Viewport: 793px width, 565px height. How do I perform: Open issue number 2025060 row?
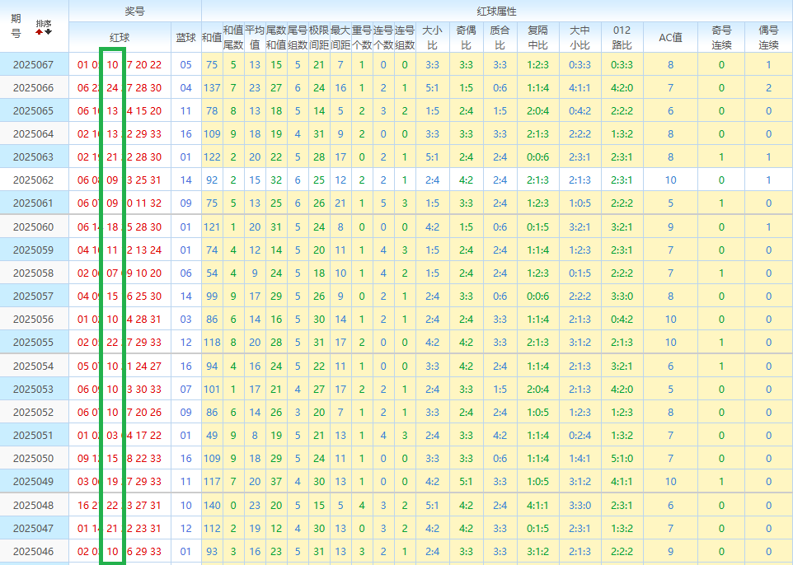coord(34,226)
